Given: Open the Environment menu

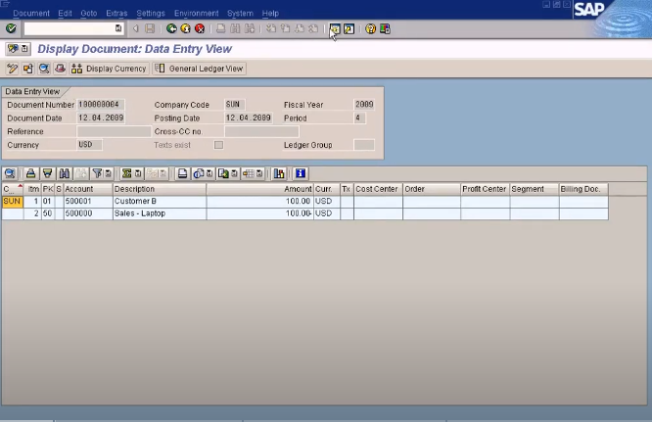Looking at the screenshot, I should (196, 14).
